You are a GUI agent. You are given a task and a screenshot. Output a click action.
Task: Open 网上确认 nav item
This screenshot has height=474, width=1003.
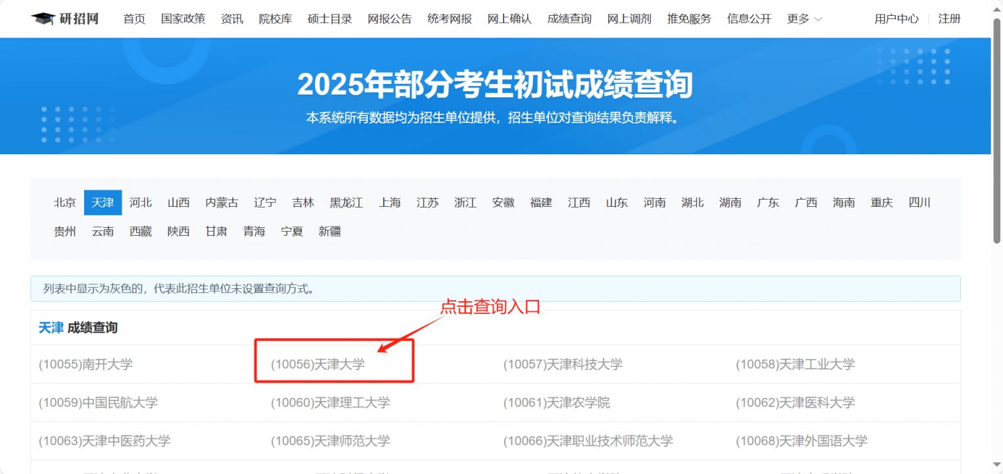(x=509, y=19)
